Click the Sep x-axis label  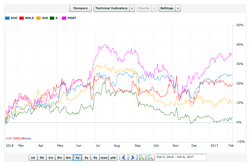138,146
